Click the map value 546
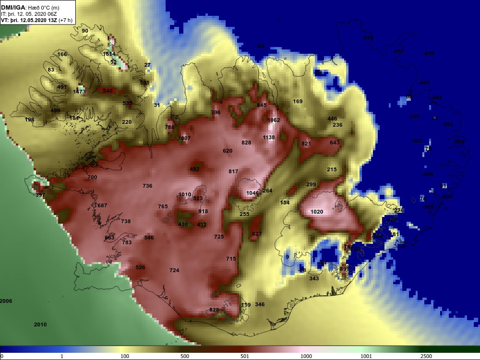 point(149,237)
